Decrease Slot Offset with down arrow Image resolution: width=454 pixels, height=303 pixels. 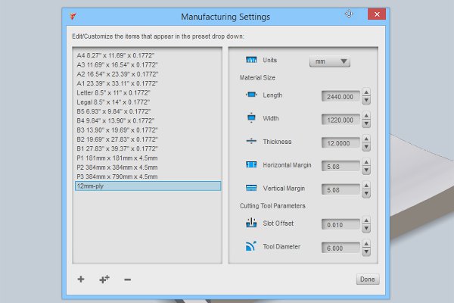coord(366,229)
